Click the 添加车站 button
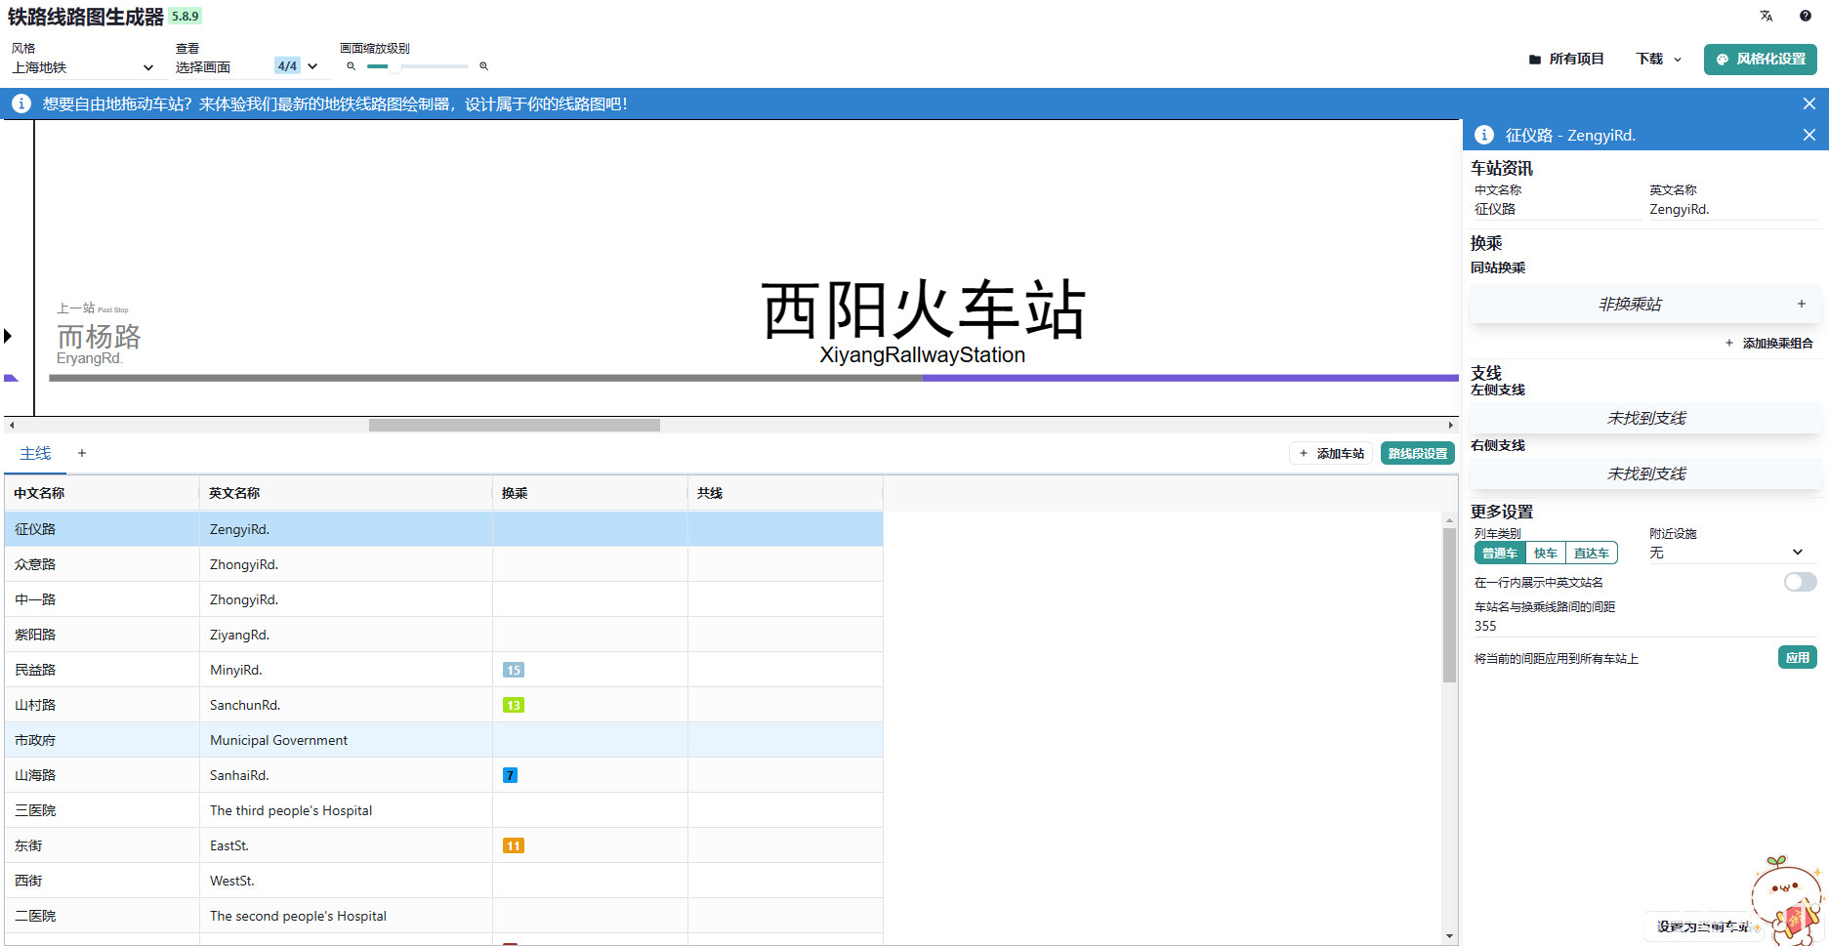The width and height of the screenshot is (1829, 946). click(x=1331, y=453)
